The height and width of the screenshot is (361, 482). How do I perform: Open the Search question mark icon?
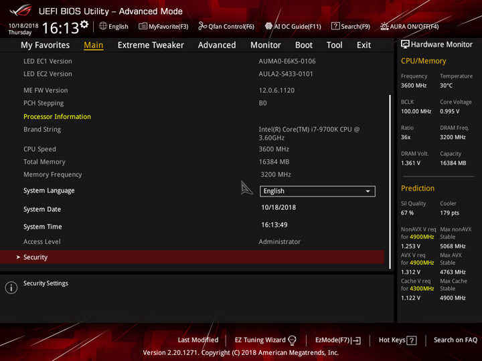click(x=335, y=26)
